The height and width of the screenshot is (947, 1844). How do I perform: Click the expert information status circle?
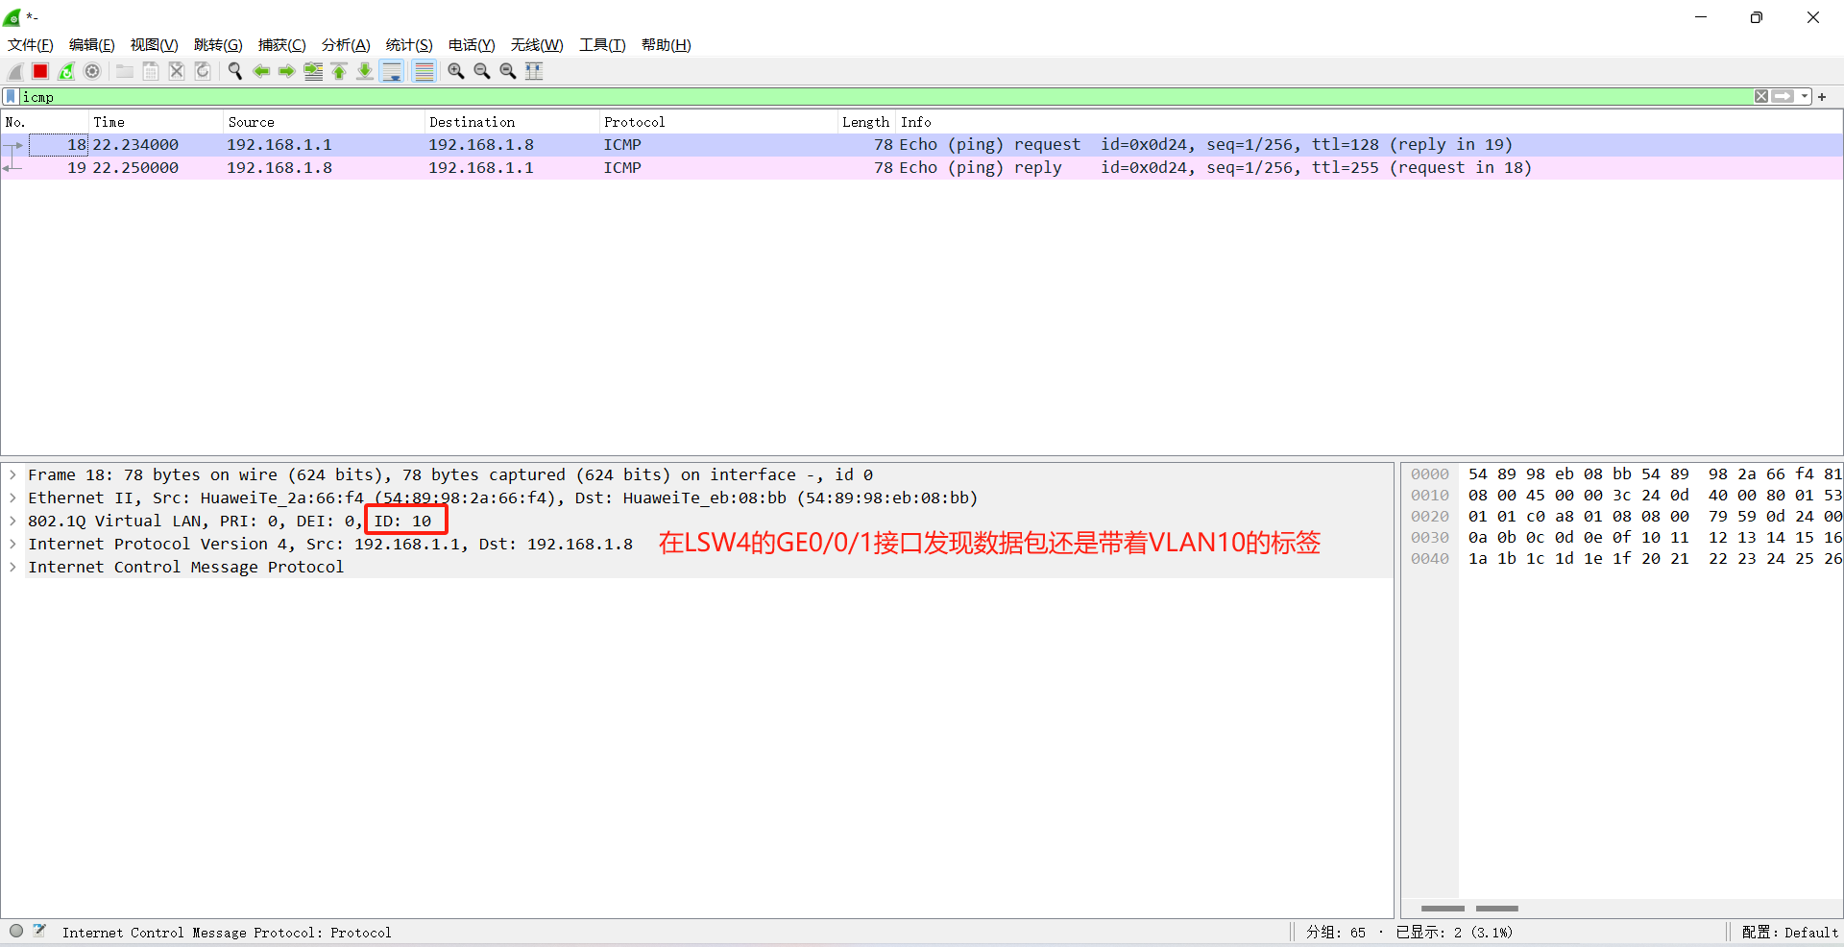(x=16, y=931)
